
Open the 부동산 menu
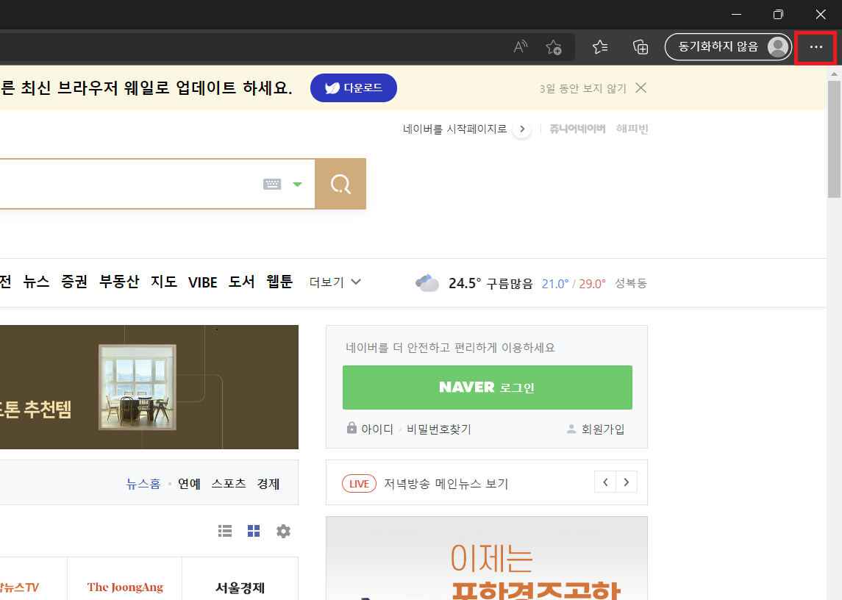click(x=119, y=282)
